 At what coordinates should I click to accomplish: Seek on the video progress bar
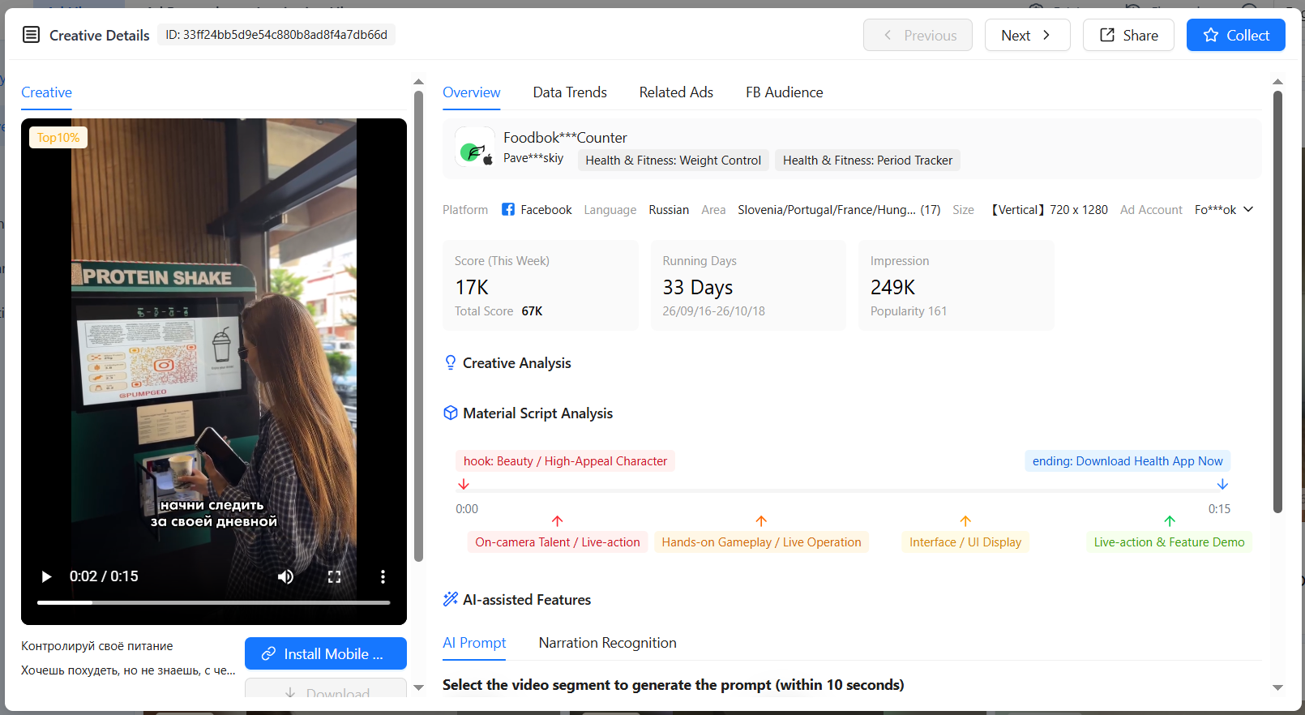(x=214, y=602)
